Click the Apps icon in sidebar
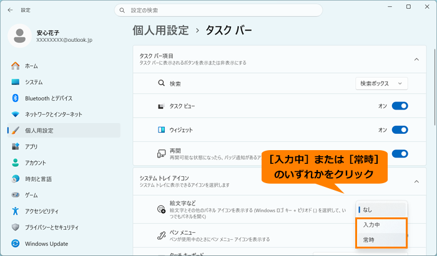This screenshot has height=256, width=437. point(16,146)
